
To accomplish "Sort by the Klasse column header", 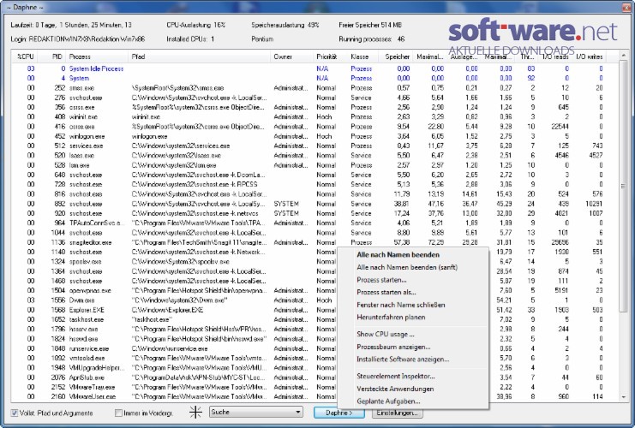I will 362,57.
